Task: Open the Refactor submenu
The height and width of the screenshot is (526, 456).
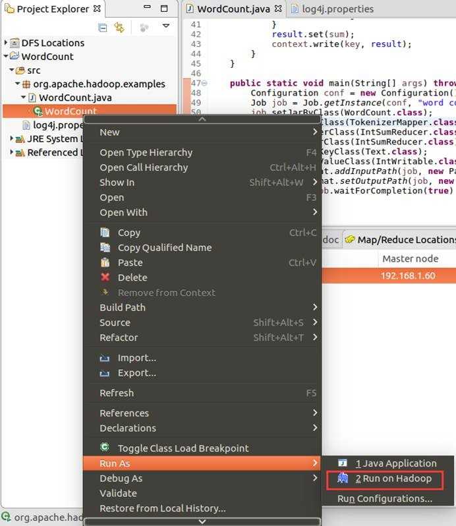Action: 202,337
